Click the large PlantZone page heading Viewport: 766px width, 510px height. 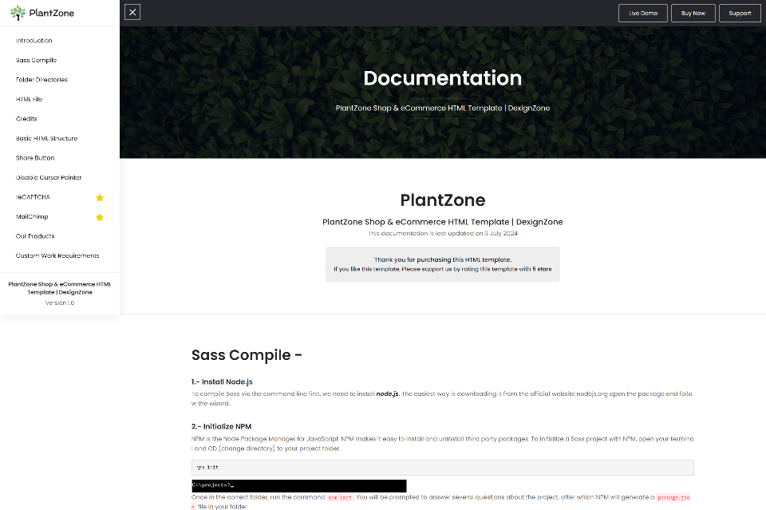pos(443,200)
